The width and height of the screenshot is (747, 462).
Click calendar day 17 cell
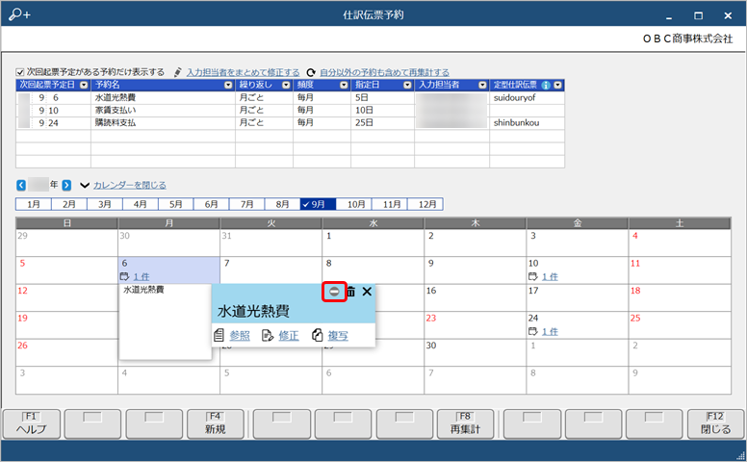click(577, 298)
